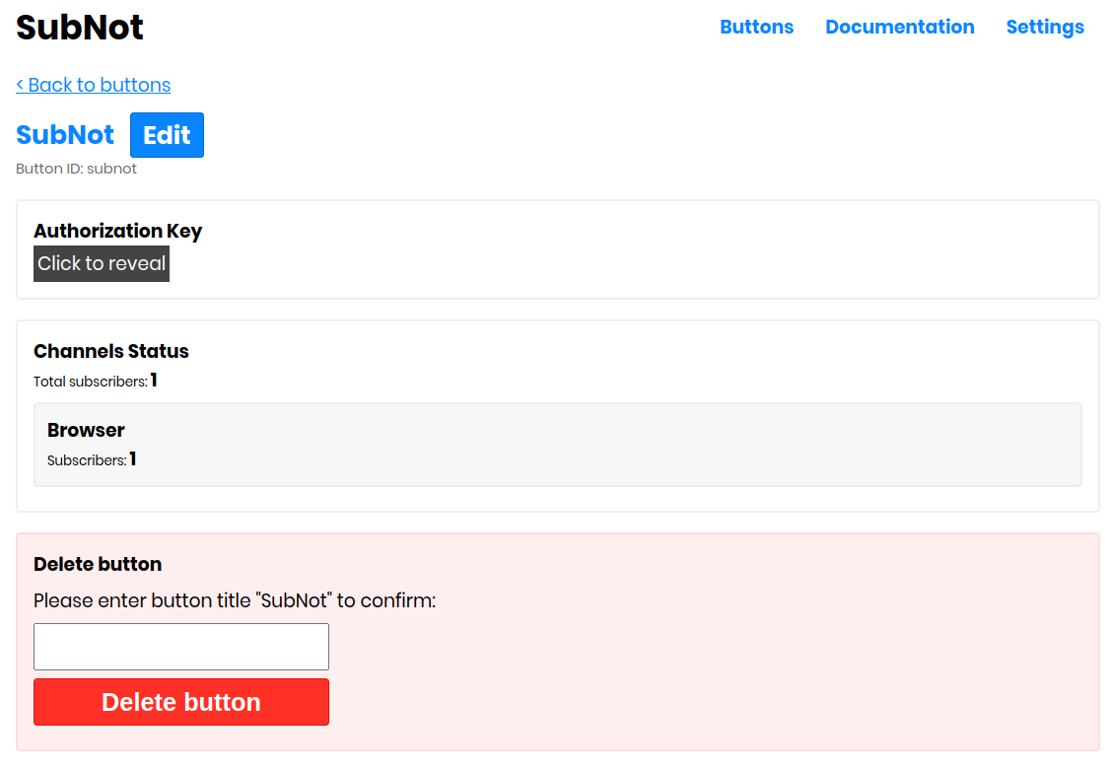
Task: Click the SubNot page title
Action: 64,135
